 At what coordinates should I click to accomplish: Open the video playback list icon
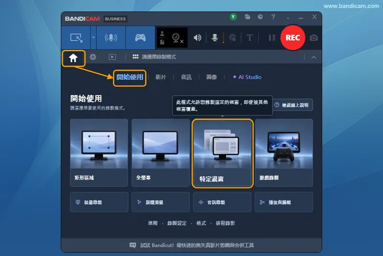click(112, 57)
